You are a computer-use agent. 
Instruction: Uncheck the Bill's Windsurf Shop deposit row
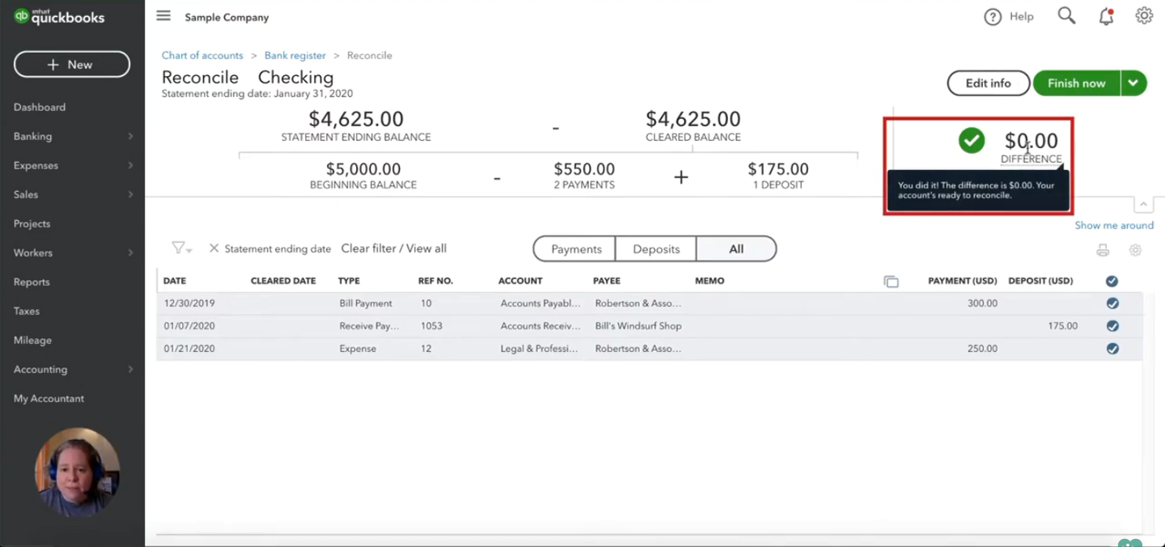point(1112,326)
